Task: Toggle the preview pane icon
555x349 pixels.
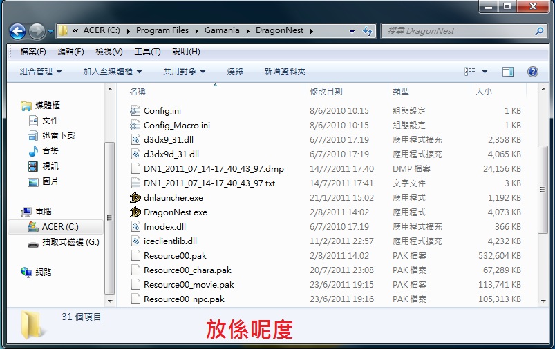Action: [508, 72]
